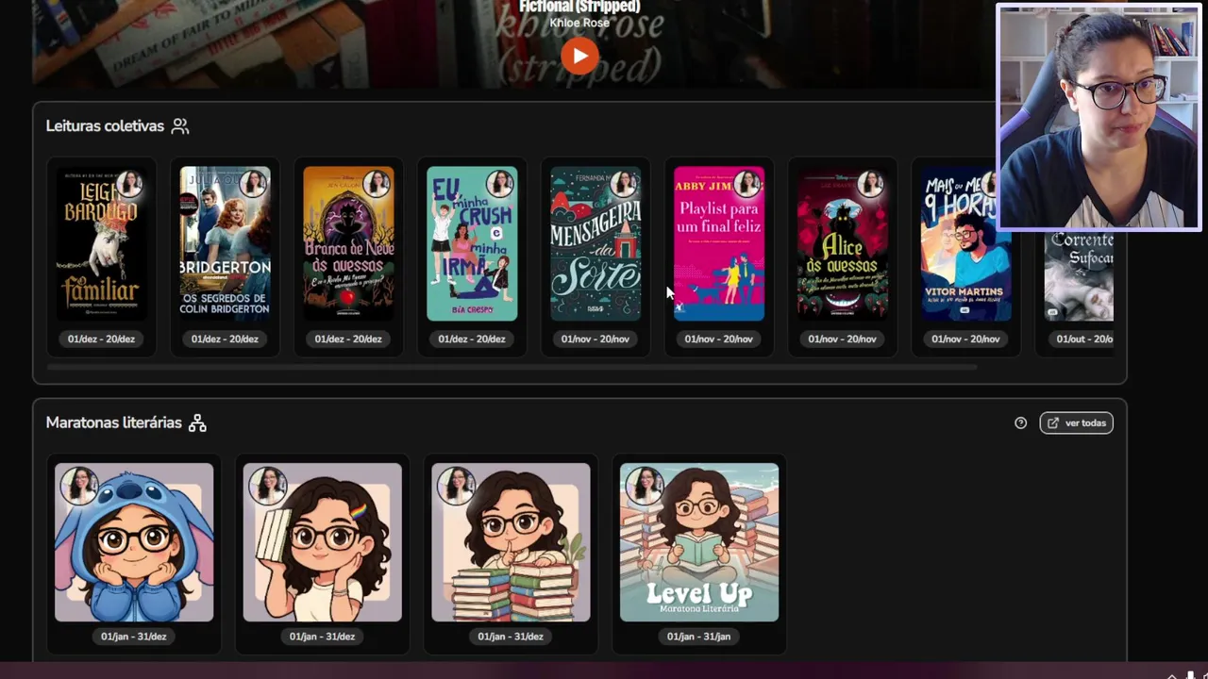Screen dimensions: 1208x679
Task: Click host avatar on stacked books marathon card
Action: tap(456, 486)
